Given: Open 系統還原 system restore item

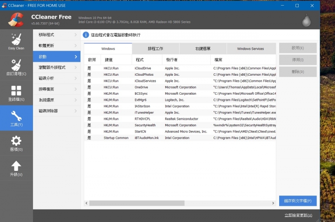Looking at the screenshot, I should click(x=57, y=100).
